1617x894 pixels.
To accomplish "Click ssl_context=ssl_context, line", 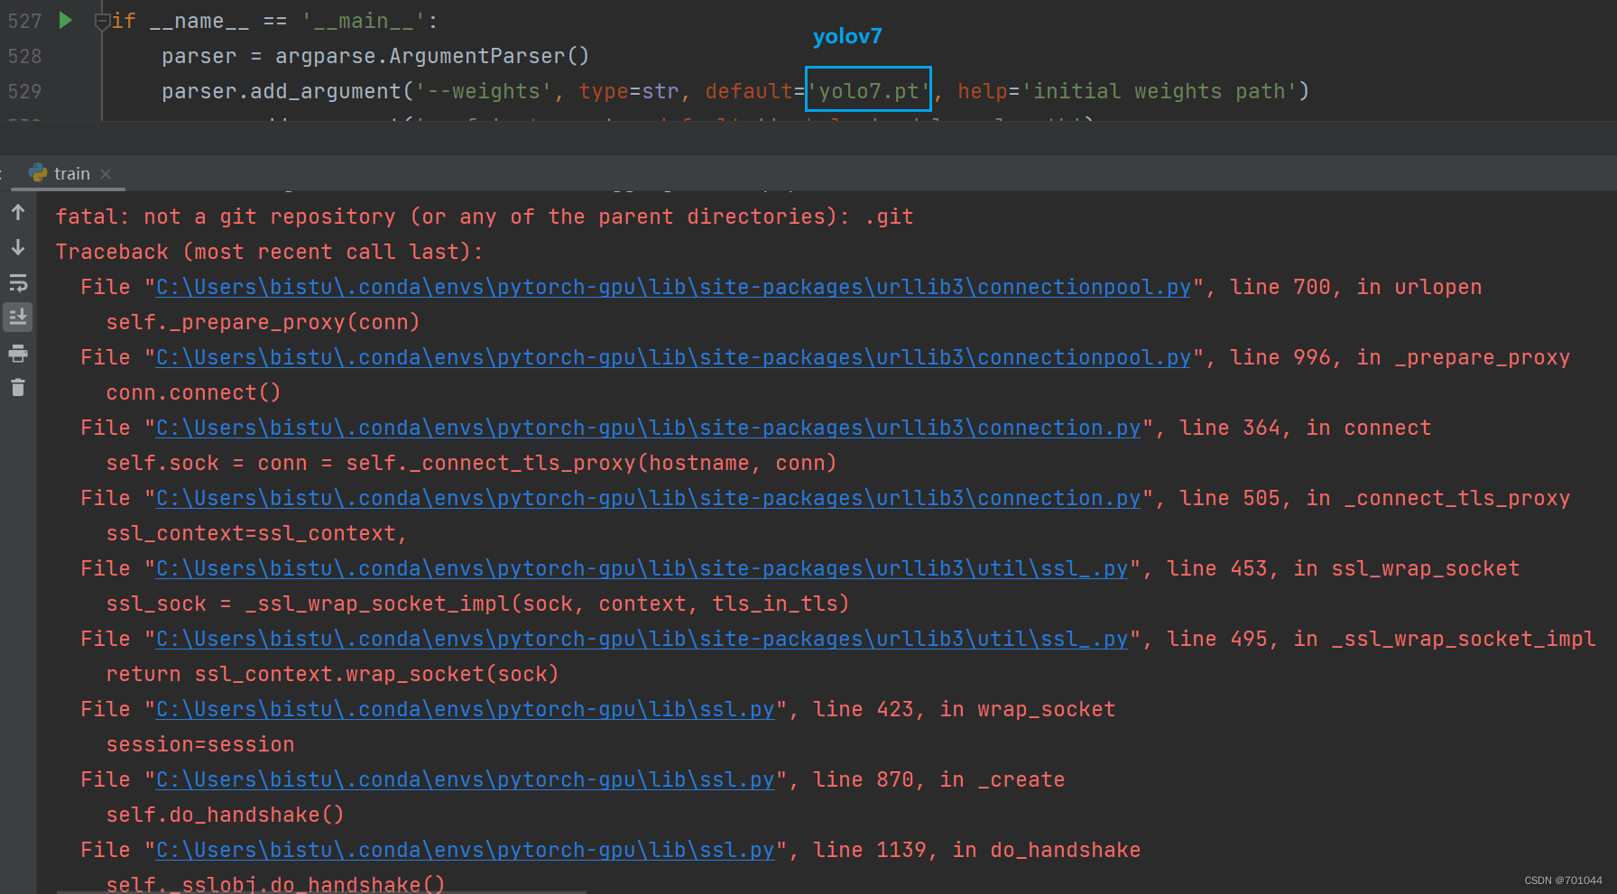I will click(x=256, y=533).
